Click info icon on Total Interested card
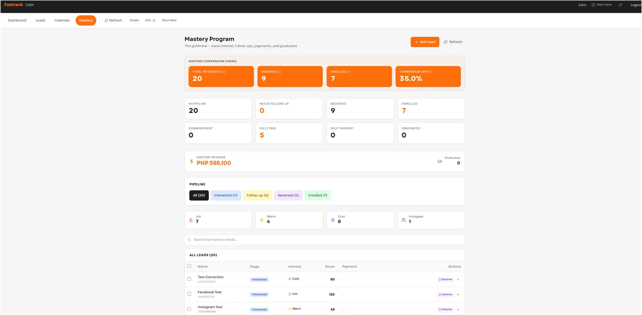 click(x=224, y=72)
